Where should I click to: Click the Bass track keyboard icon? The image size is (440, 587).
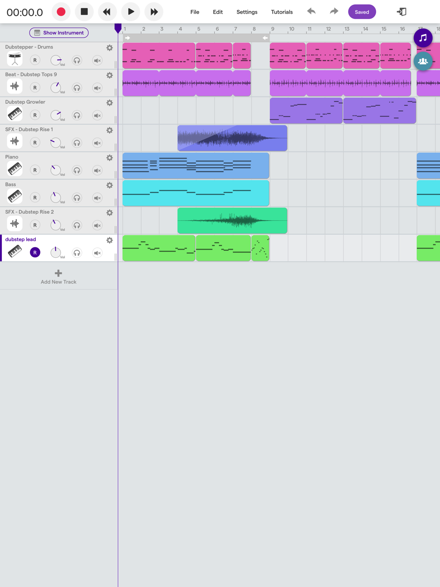(x=15, y=196)
